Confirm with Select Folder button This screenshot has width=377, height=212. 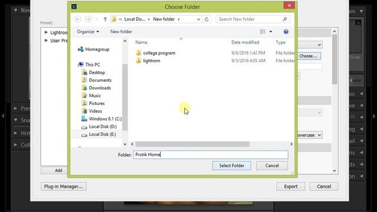click(x=232, y=165)
